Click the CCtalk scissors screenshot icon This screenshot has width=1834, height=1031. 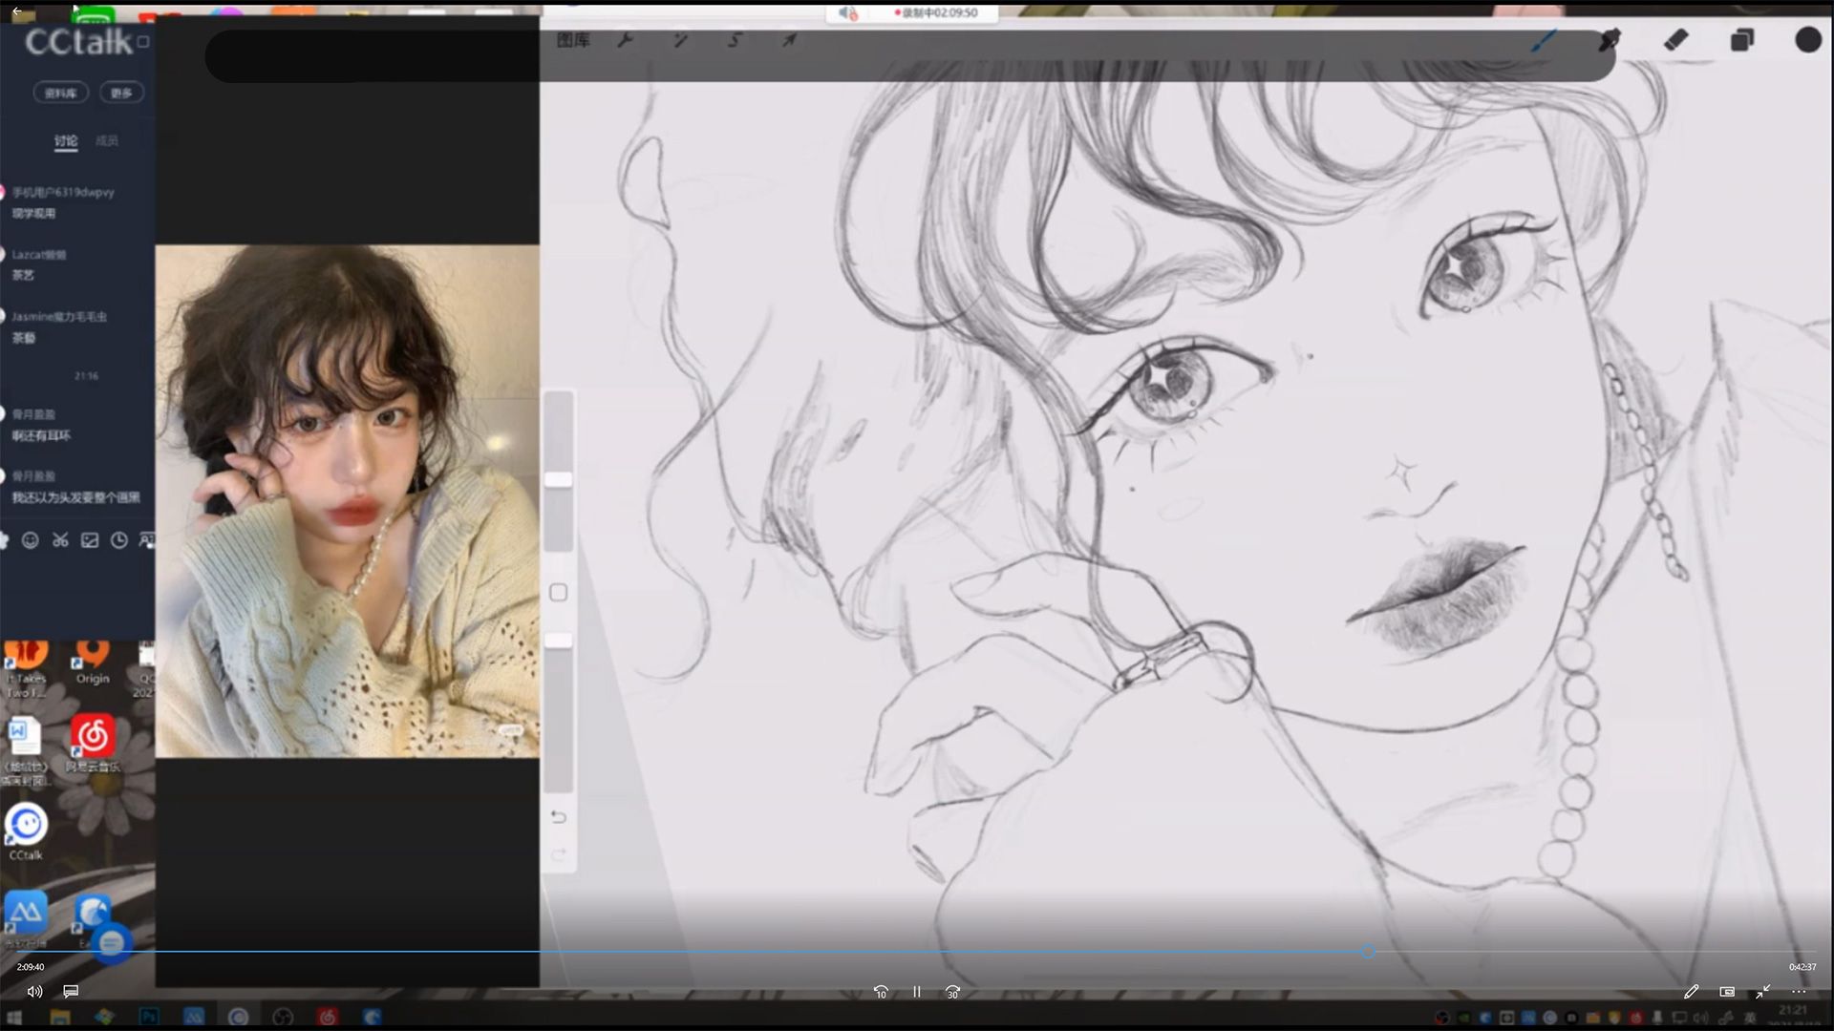pyautogui.click(x=60, y=540)
